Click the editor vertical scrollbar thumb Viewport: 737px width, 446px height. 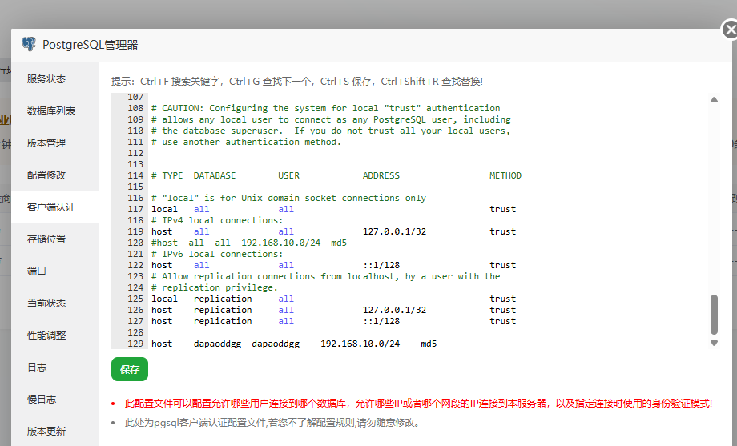(x=714, y=315)
